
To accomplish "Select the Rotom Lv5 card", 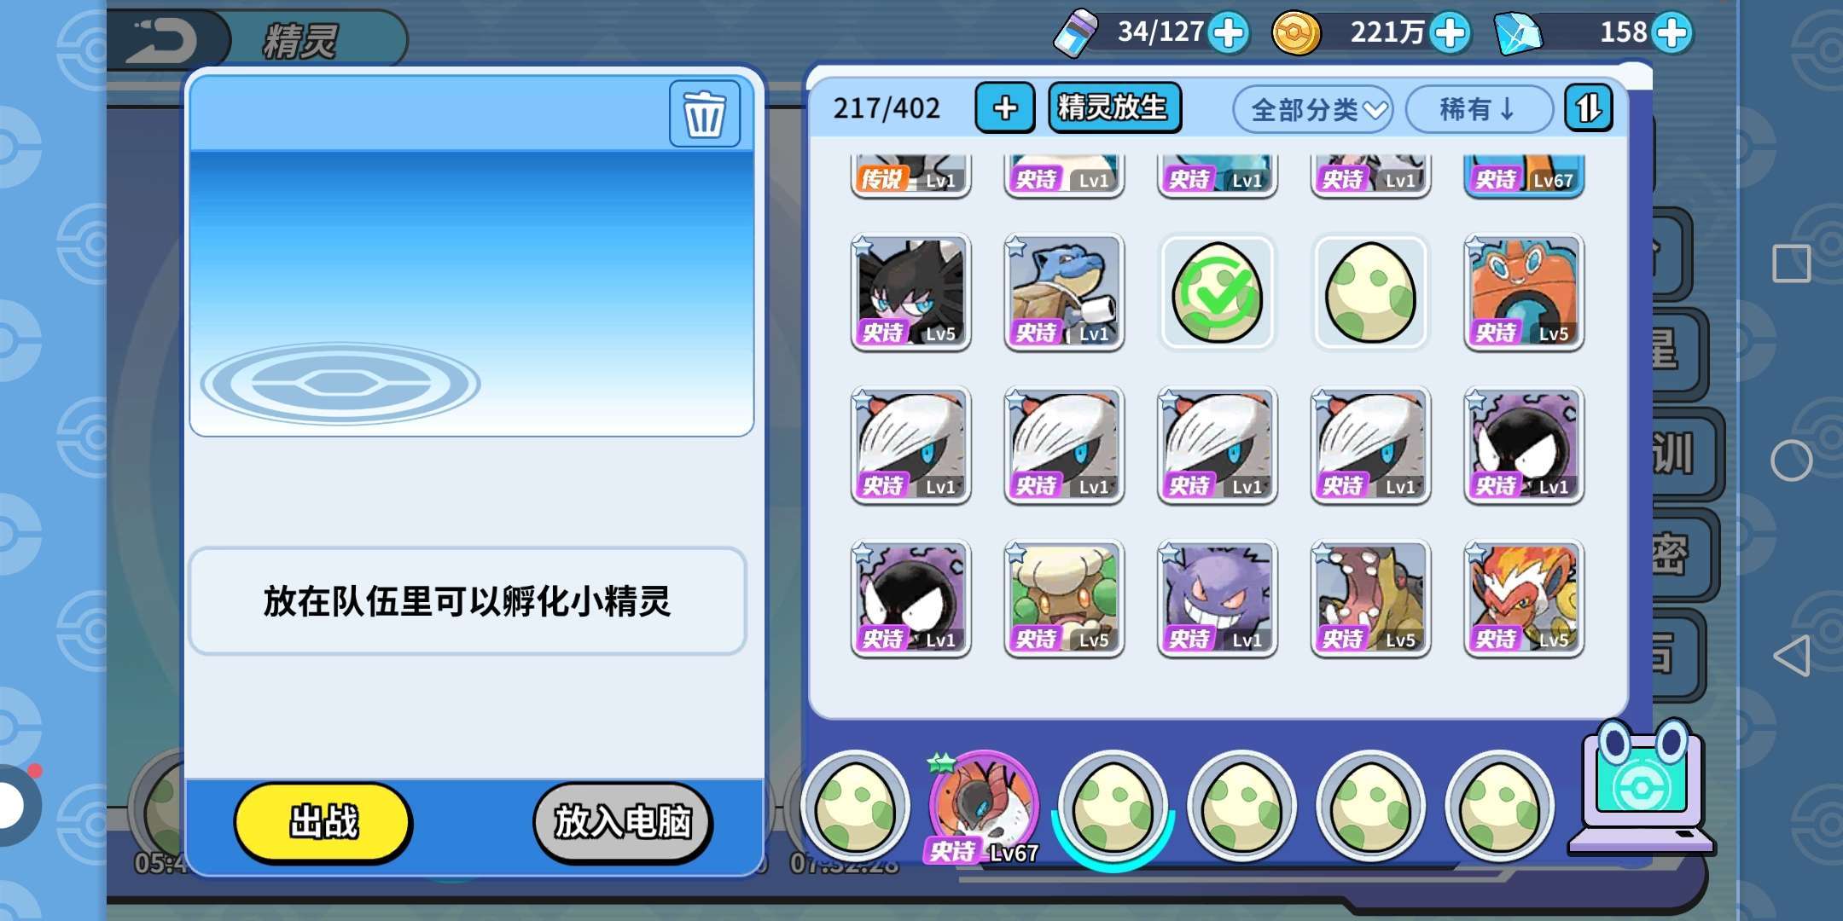I will click(x=1524, y=293).
